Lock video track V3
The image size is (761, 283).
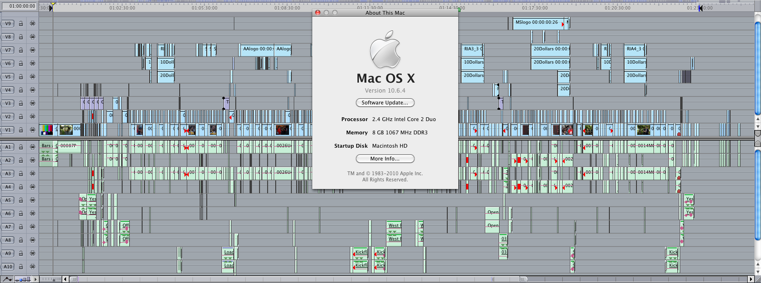21,103
